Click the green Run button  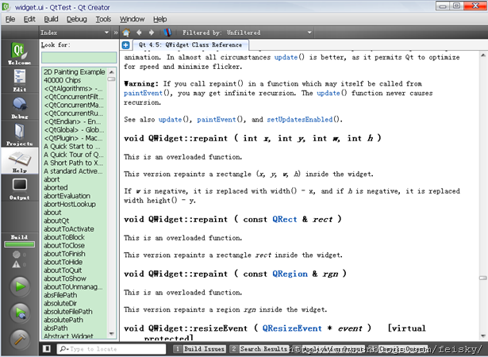20,286
